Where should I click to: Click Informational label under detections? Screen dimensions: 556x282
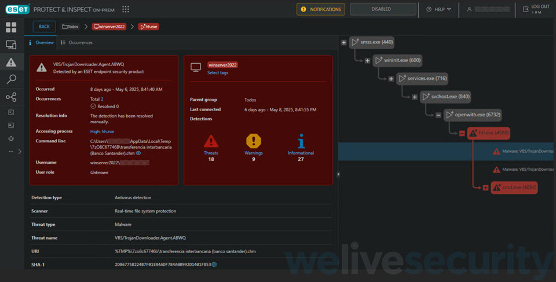click(301, 153)
